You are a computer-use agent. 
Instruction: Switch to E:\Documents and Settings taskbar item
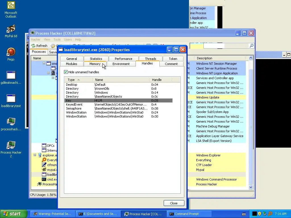98,214
